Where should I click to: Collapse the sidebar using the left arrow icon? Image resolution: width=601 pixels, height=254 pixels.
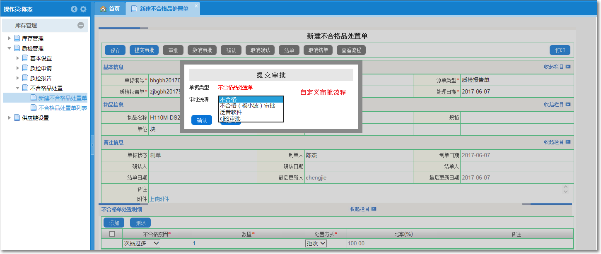pos(74,9)
